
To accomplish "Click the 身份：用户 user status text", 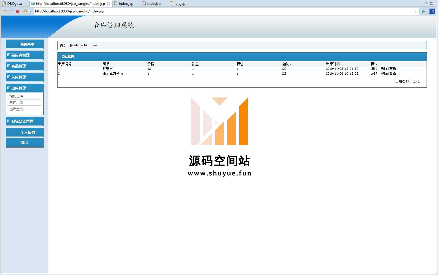I will click(x=79, y=45).
